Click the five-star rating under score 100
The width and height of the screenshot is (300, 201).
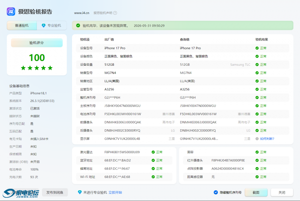[37, 68]
